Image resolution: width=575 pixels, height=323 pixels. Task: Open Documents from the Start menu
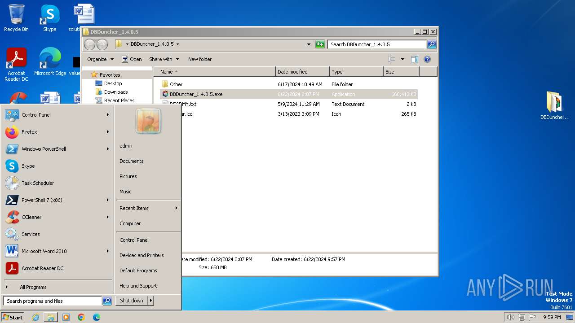pos(132,161)
